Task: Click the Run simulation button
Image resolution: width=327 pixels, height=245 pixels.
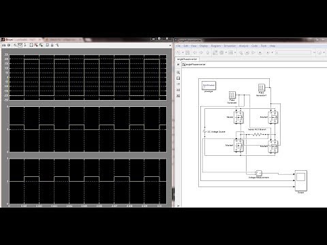Action: (x=247, y=52)
